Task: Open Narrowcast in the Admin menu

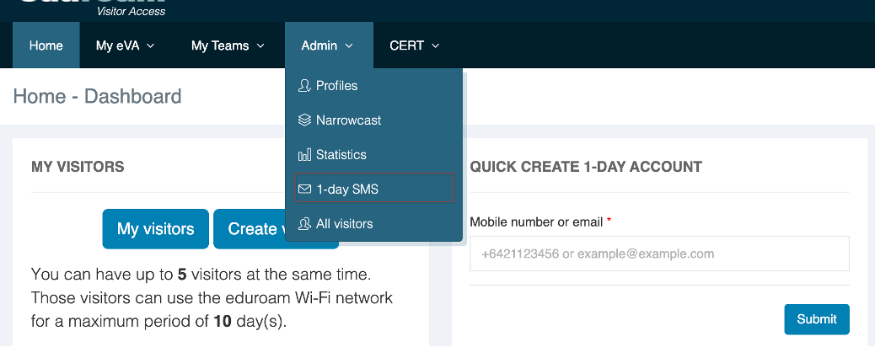Action: (x=348, y=120)
